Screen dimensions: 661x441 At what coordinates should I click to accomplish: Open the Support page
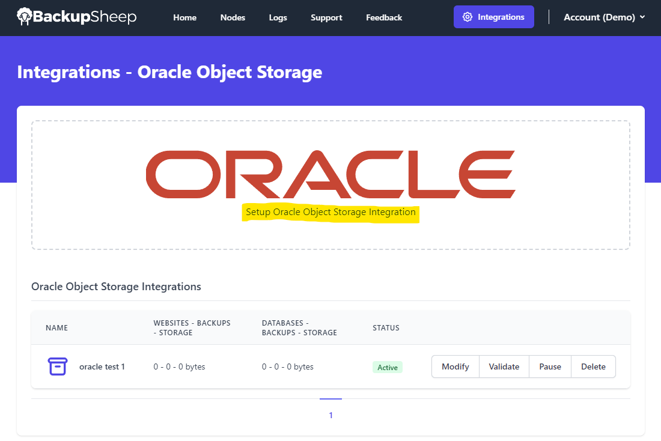pyautogui.click(x=326, y=17)
